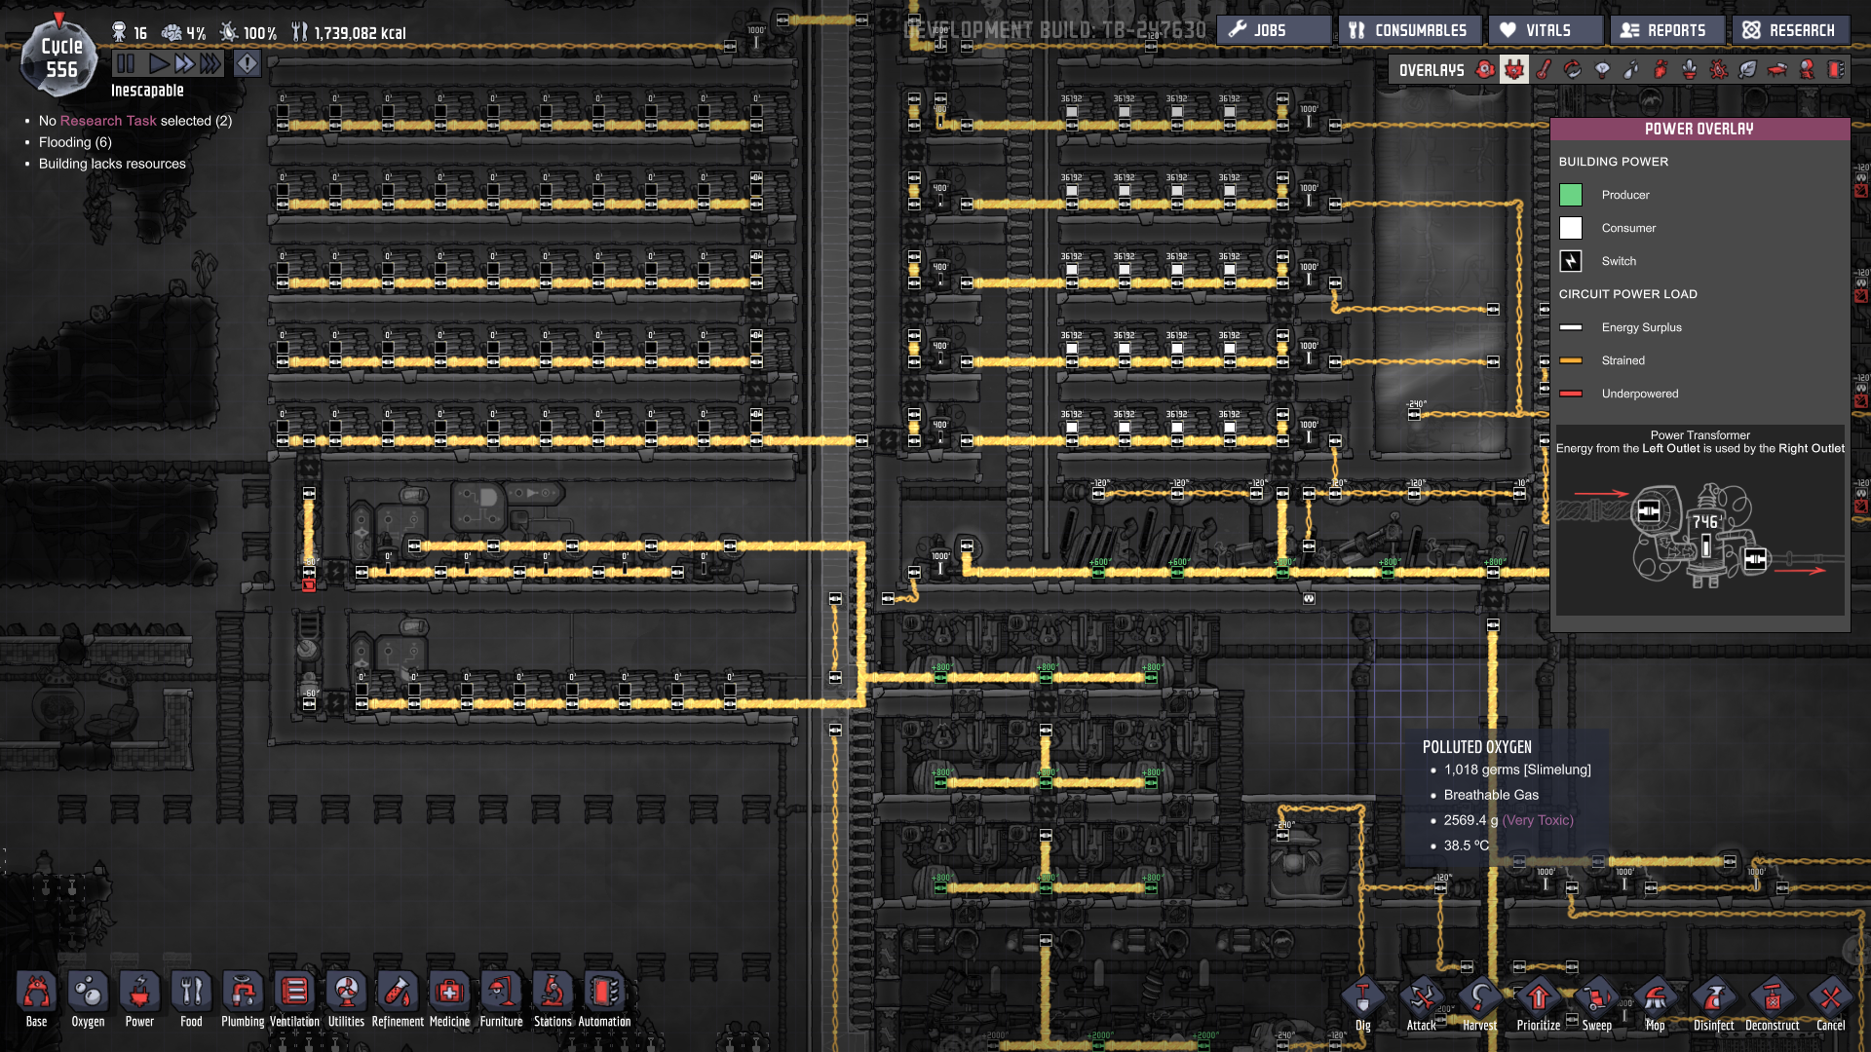Open the Research screen
This screenshot has height=1052, width=1871.
click(1789, 30)
